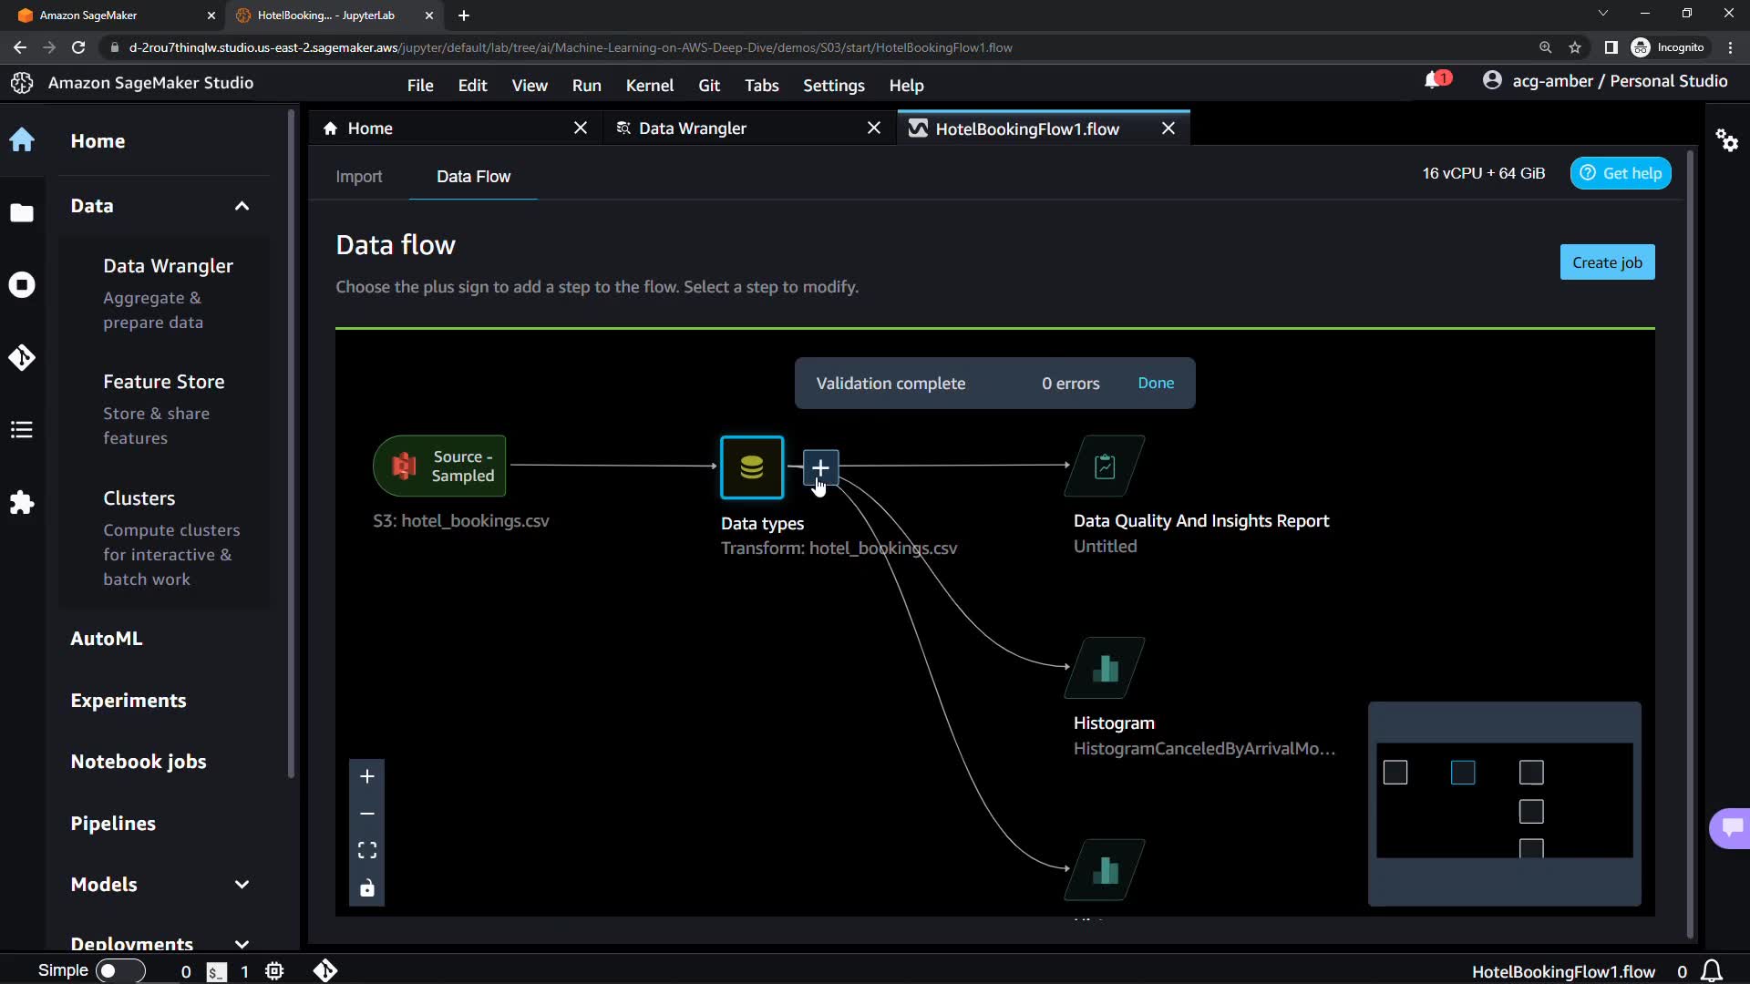The height and width of the screenshot is (984, 1750).
Task: Click the Create job button
Action: click(x=1607, y=262)
